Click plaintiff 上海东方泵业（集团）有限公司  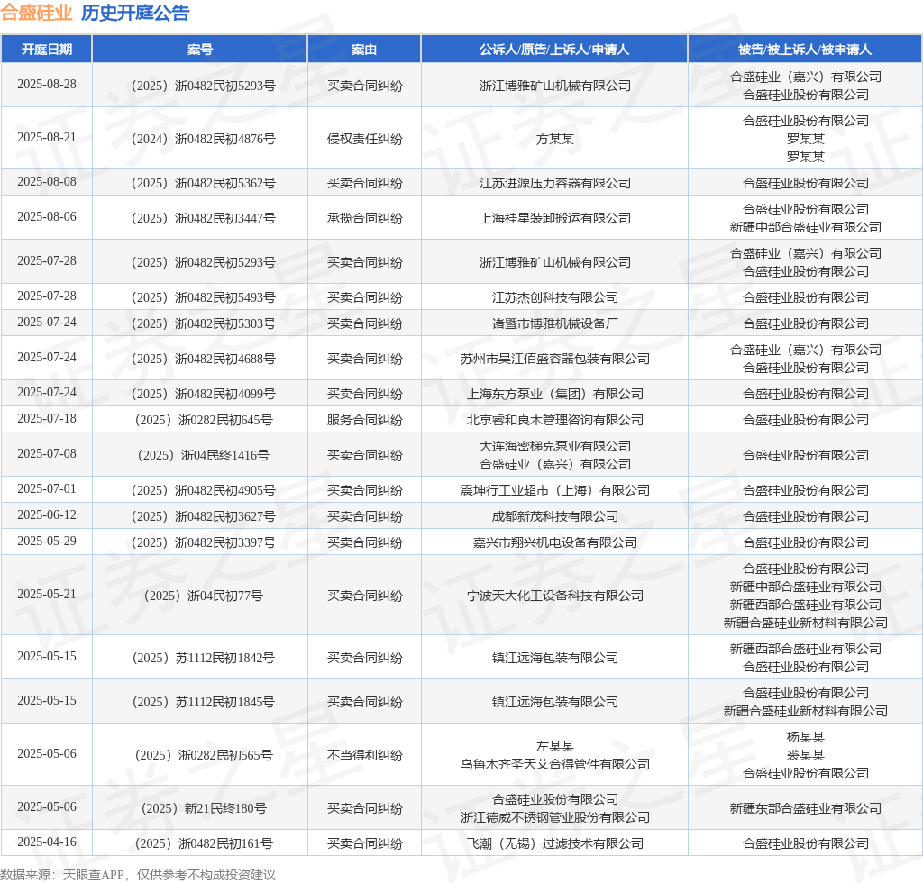click(554, 394)
